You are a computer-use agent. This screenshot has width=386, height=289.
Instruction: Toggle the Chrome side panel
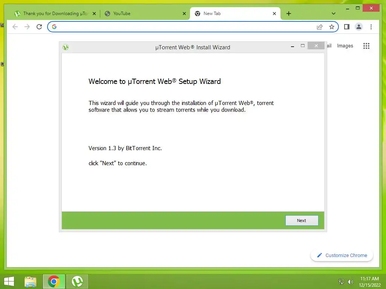click(347, 27)
